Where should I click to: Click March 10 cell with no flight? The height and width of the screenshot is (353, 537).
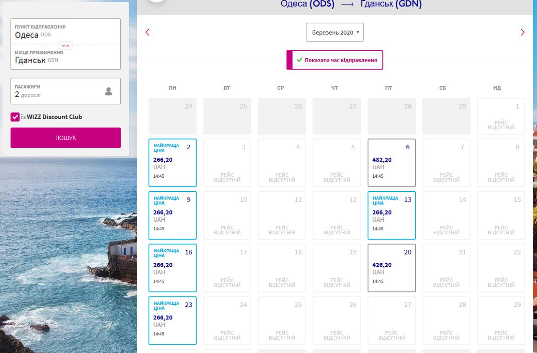pos(227,215)
